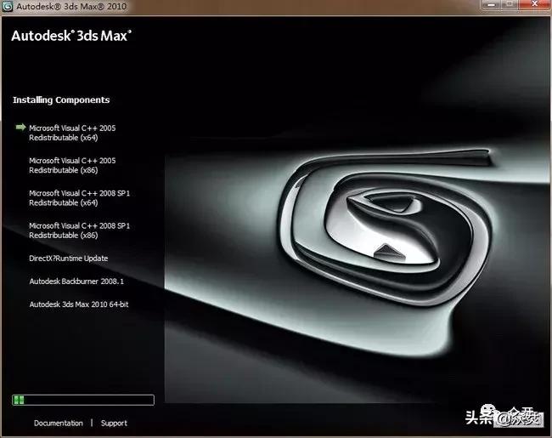The height and width of the screenshot is (438, 552).
Task: Open the Support link
Action: click(x=114, y=423)
